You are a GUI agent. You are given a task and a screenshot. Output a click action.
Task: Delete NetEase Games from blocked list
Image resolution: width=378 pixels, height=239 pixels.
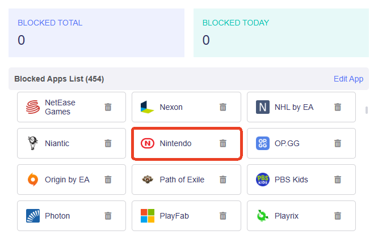coord(108,107)
